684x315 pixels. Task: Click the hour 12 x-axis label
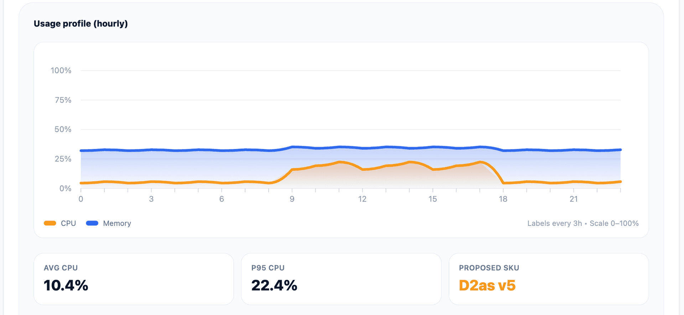coord(362,199)
